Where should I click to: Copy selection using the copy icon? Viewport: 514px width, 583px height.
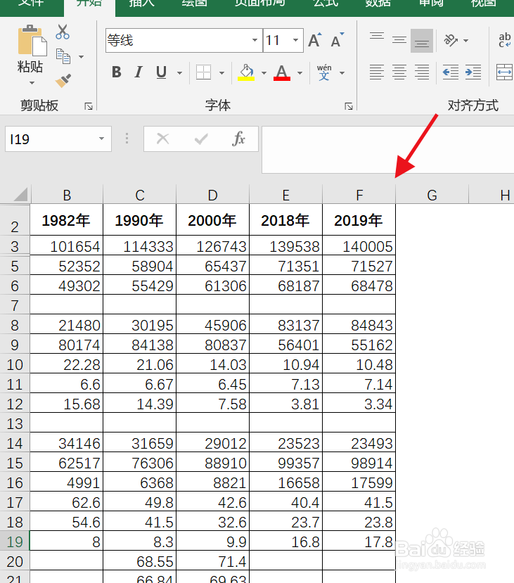pos(63,56)
